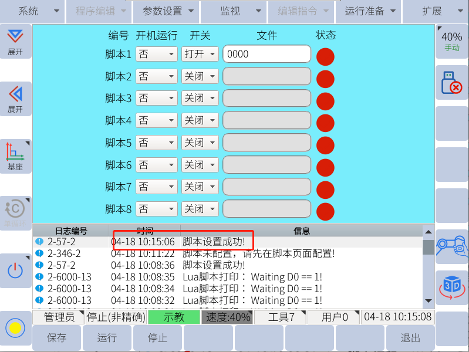Click red status indicator for 脚本1
This screenshot has height=352, width=469.
(325, 56)
